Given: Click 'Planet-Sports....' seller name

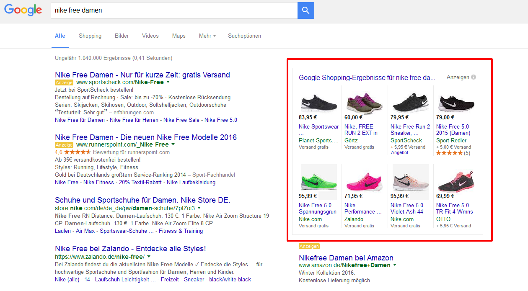Looking at the screenshot, I should pyautogui.click(x=318, y=141).
